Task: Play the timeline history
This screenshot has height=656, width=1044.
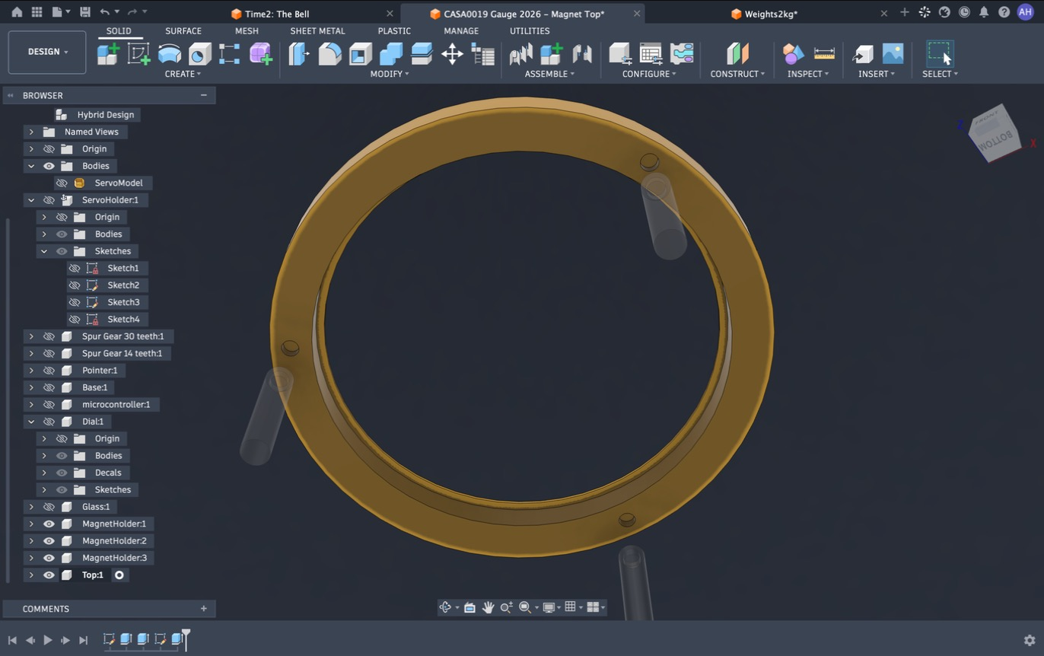Action: 47,641
